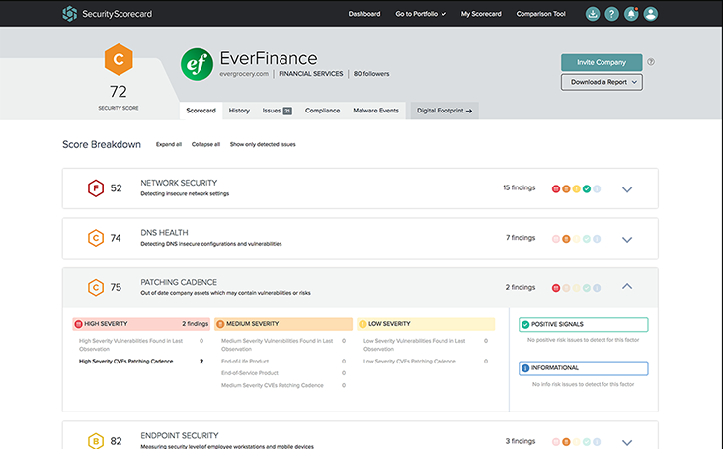Switch to the Issues tab
The height and width of the screenshot is (449, 723).
278,111
